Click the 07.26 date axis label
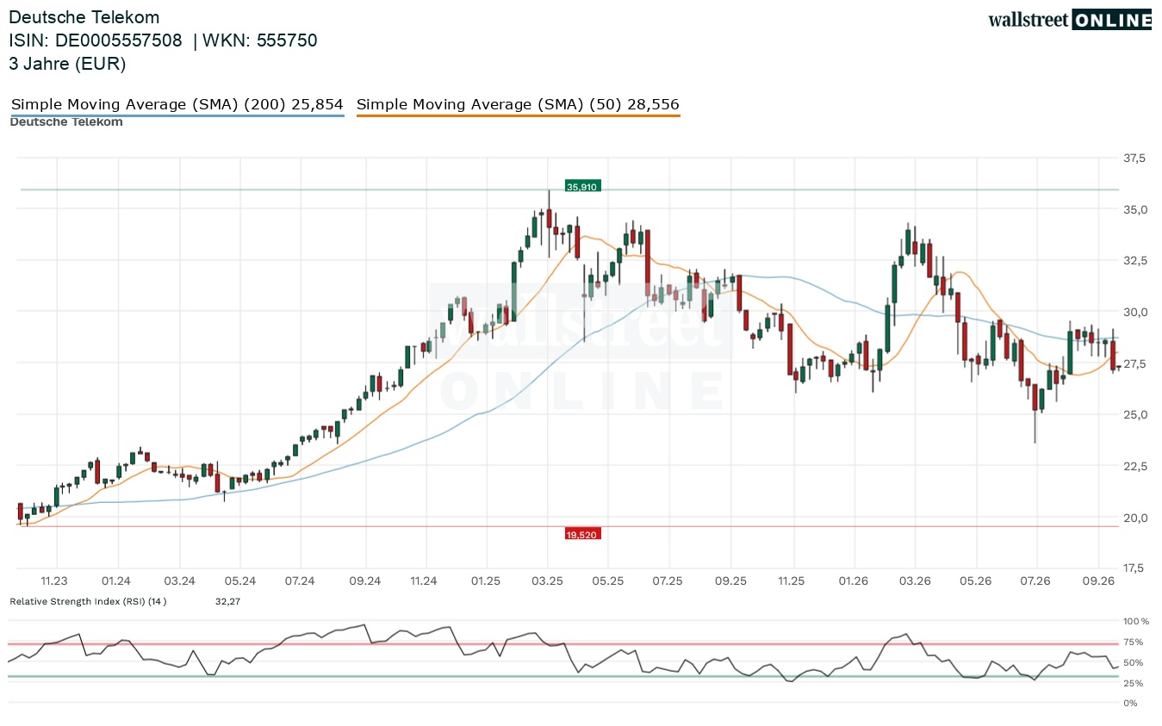Screen dimensions: 1162x726 (x=1035, y=581)
